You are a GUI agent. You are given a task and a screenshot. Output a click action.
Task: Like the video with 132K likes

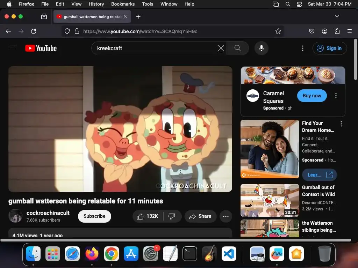point(148,216)
